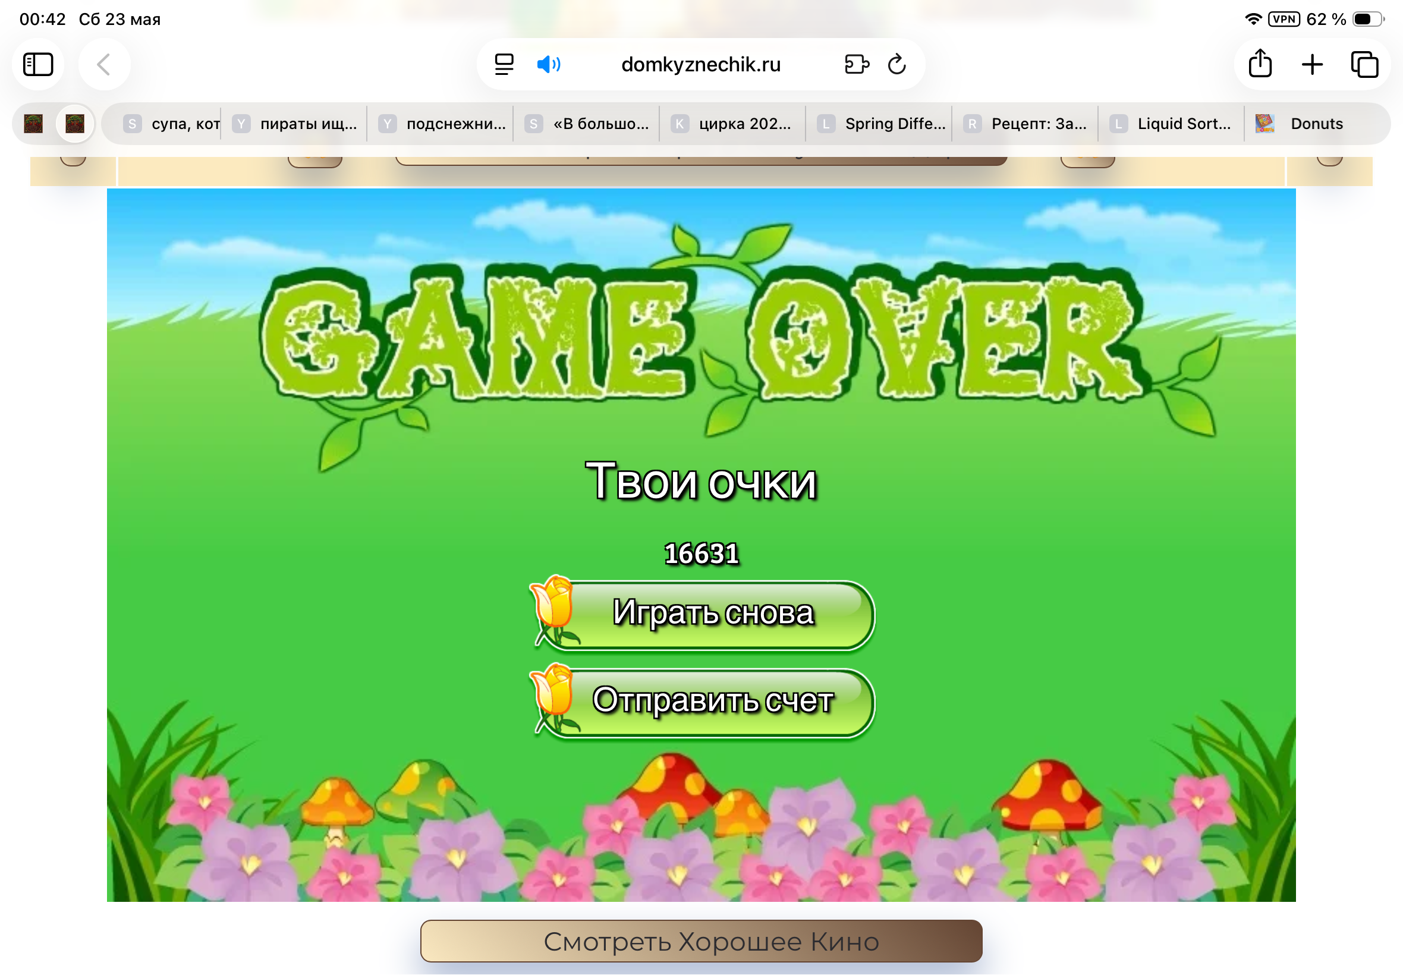Screen dimensions: 1403x975
Task: Open a new tab with plus
Action: click(x=1312, y=64)
